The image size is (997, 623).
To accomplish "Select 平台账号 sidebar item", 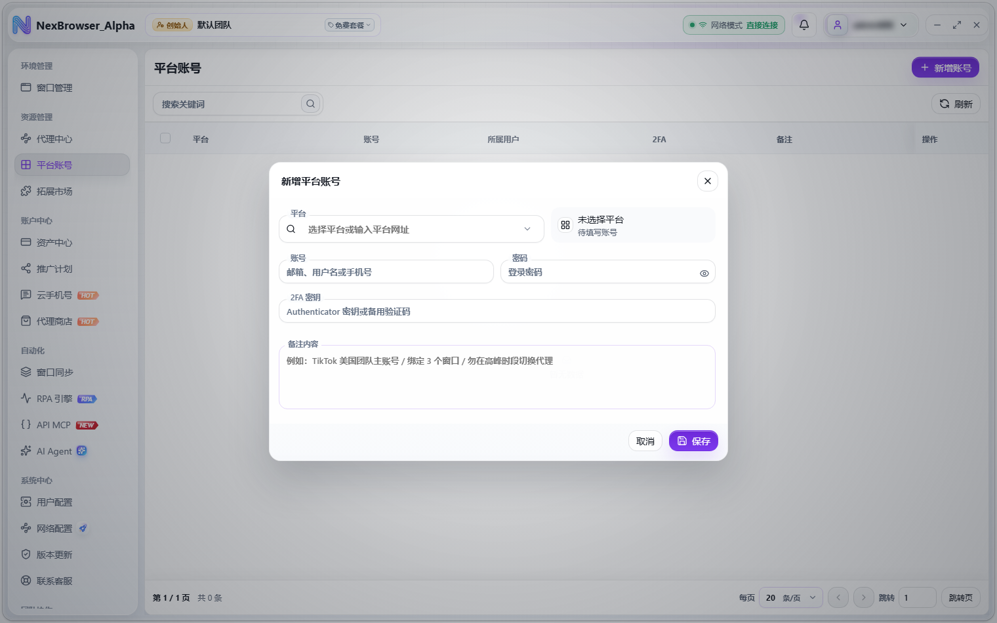I will 72,165.
